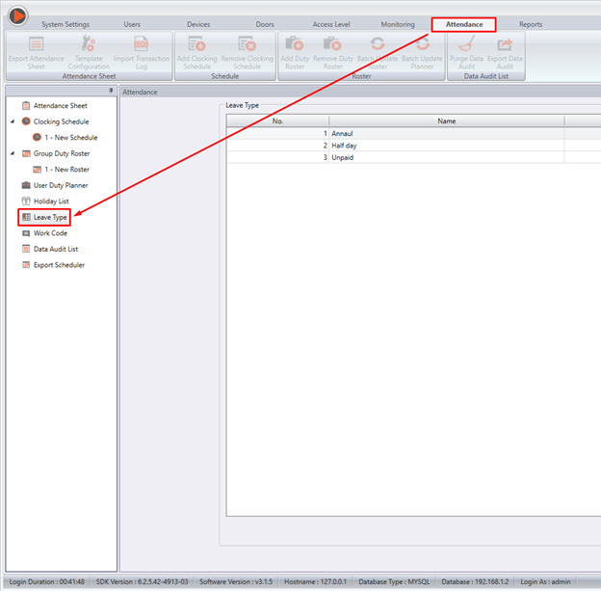601x591 pixels.
Task: Click Purge Data Audit icon
Action: (x=467, y=43)
